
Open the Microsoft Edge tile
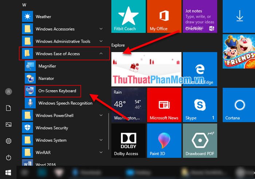click(200, 69)
